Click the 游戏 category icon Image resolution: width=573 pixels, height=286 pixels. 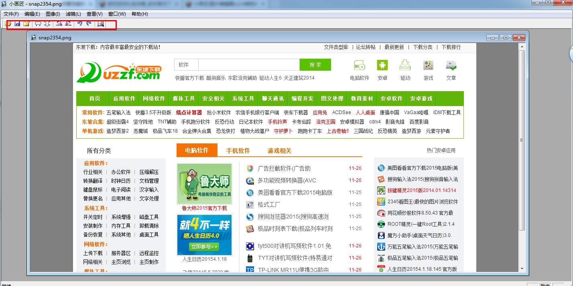pos(428,65)
